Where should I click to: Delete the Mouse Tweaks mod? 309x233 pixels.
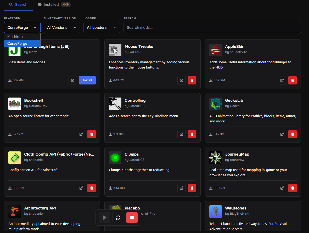pos(192,80)
